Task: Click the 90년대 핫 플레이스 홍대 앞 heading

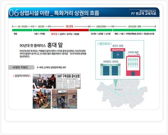Action: [41, 45]
